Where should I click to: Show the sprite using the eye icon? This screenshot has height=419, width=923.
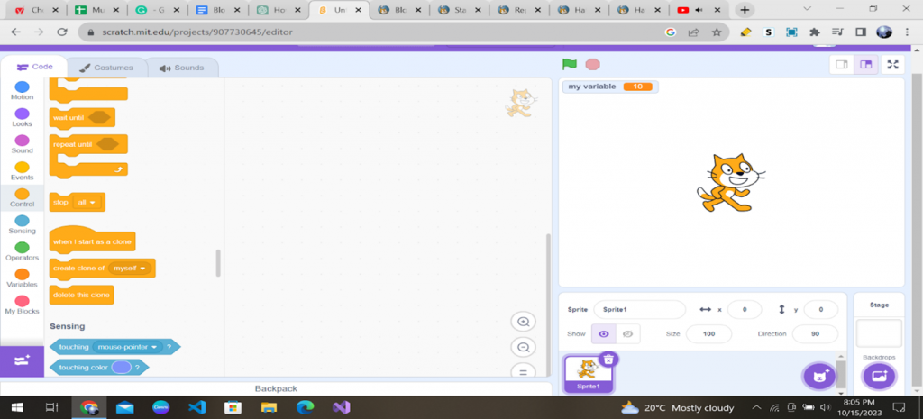[604, 334]
